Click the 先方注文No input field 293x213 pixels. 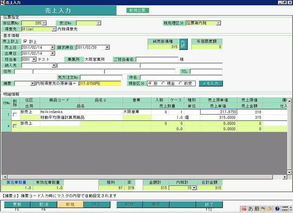pyautogui.click(x=101, y=77)
